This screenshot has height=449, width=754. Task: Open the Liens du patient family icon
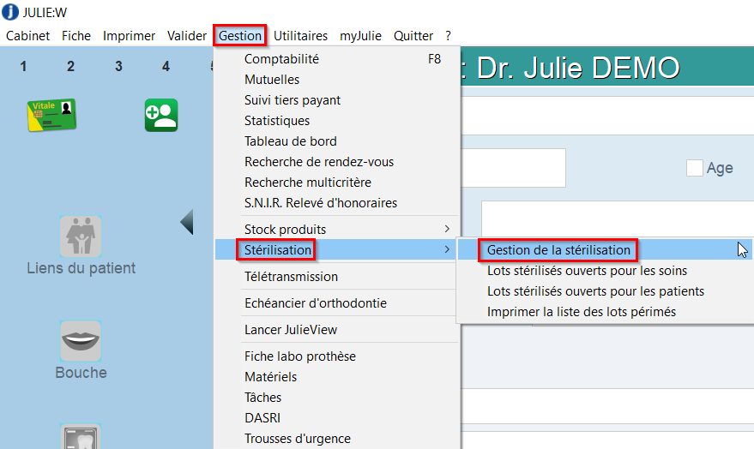click(81, 236)
